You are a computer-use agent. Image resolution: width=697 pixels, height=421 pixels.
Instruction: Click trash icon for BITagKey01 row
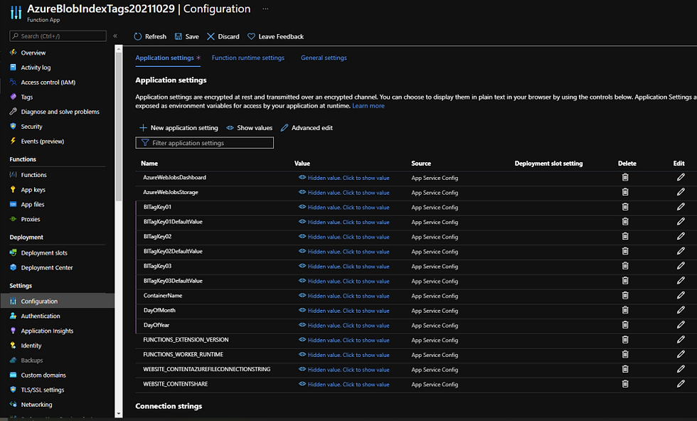tap(625, 207)
